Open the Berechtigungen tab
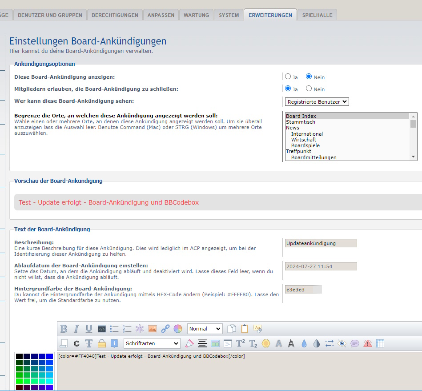Viewport: 422px width, 391px height. coord(115,15)
